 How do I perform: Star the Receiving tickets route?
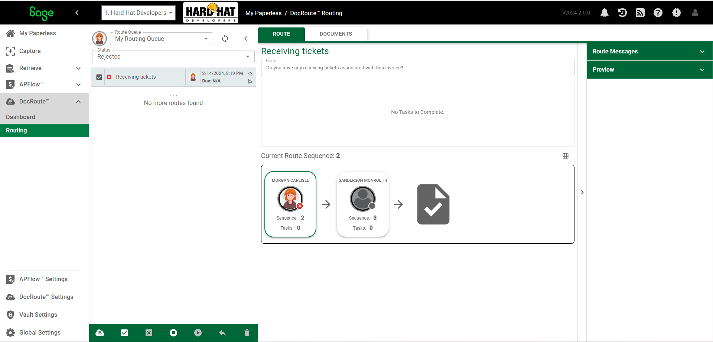[250, 73]
